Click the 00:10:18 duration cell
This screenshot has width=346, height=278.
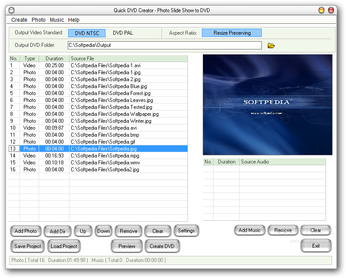coord(54,163)
